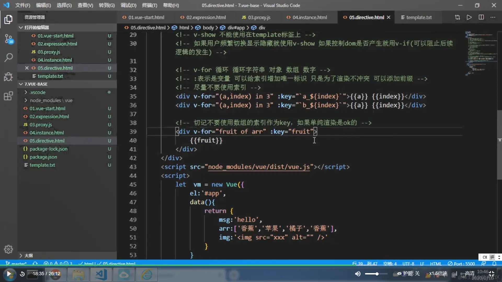The image size is (502, 282).
Task: Click the Split Editor icon
Action: click(481, 17)
